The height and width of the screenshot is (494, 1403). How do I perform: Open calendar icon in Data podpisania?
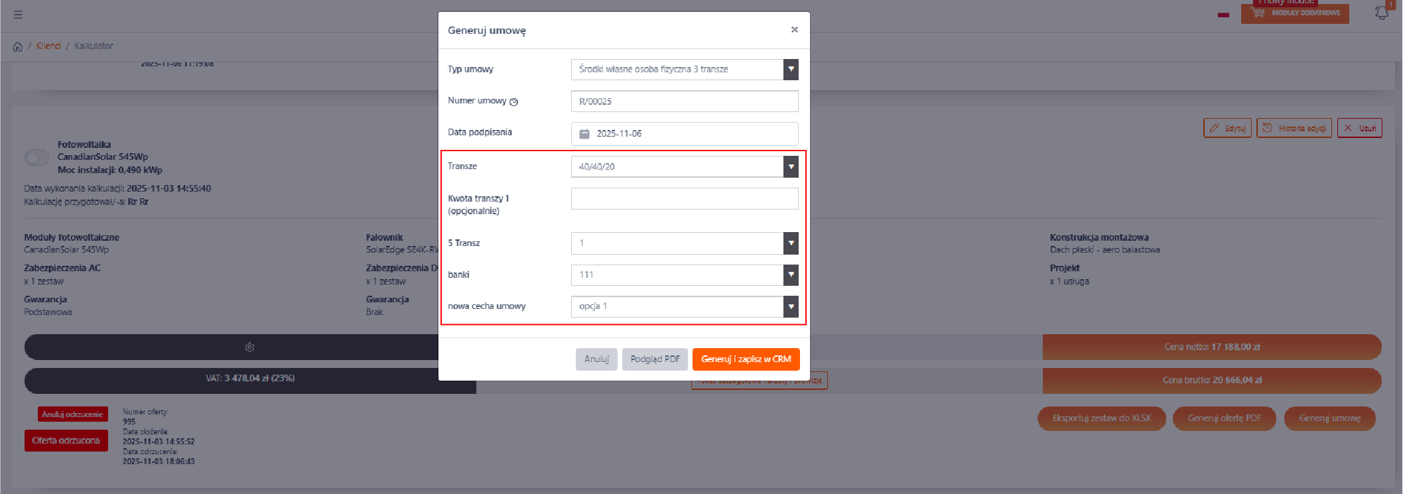(x=584, y=134)
